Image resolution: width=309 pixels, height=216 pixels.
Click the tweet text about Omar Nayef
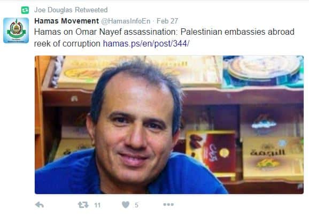click(x=164, y=37)
